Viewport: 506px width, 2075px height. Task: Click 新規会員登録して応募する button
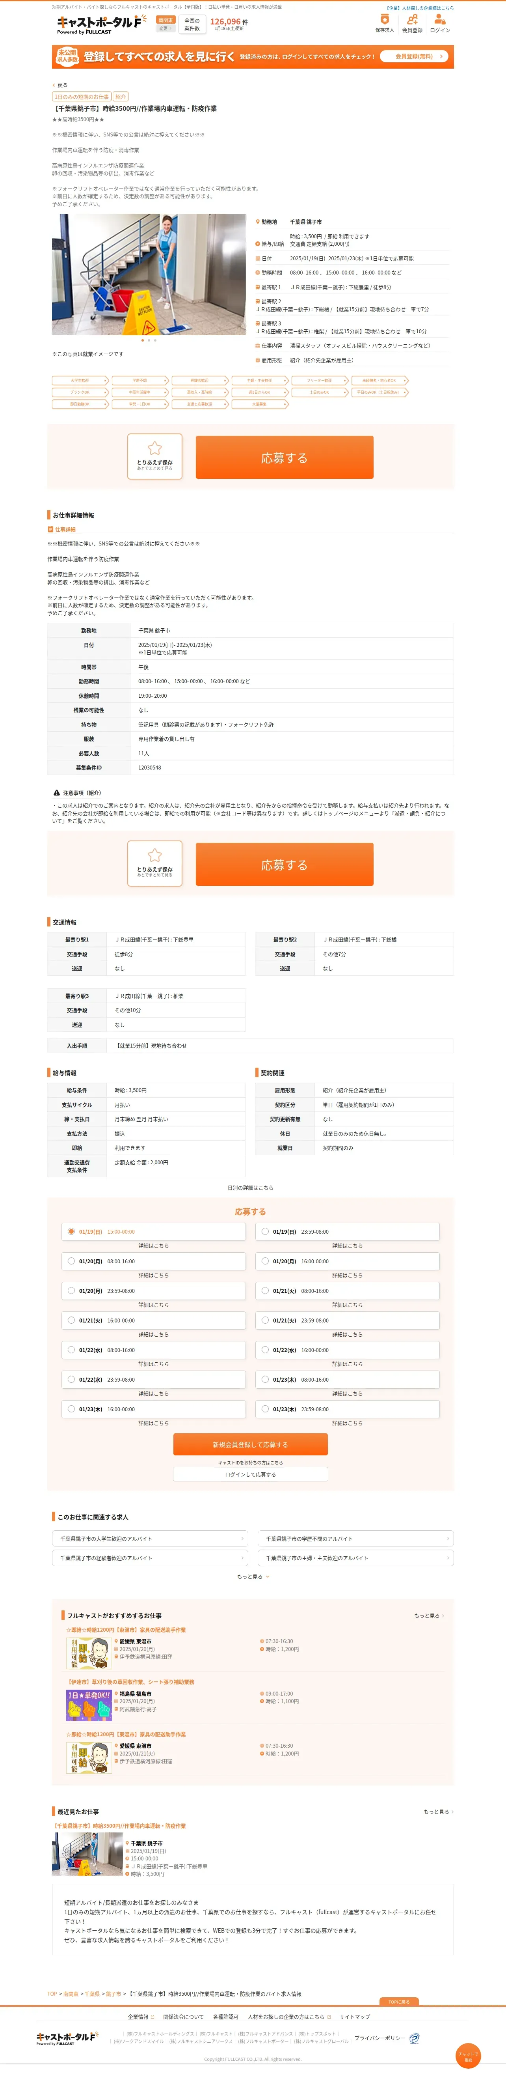point(250,1444)
